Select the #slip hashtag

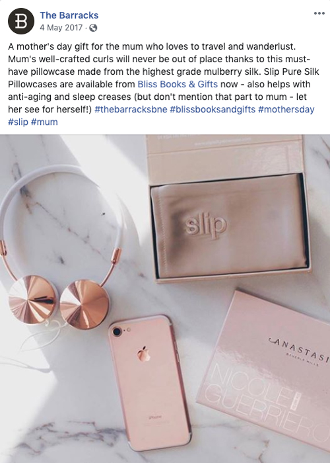[x=18, y=122]
